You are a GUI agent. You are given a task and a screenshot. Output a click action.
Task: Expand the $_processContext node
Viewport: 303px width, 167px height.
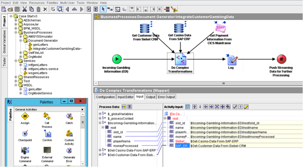tap(100, 119)
